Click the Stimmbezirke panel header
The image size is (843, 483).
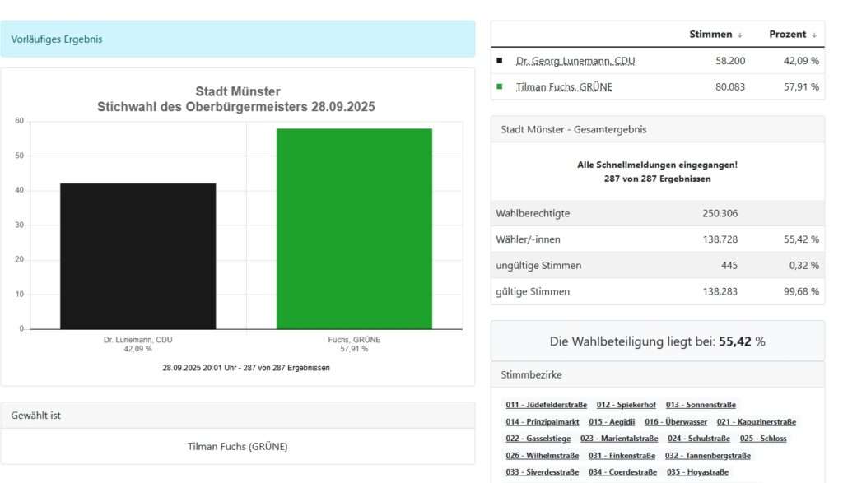pyautogui.click(x=657, y=374)
